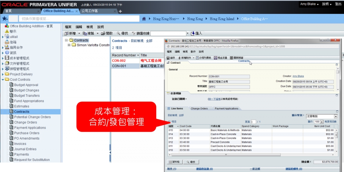The width and height of the screenshot is (344, 172).
Task: Click the 切換作業選項至 search field
Action: click(79, 19)
